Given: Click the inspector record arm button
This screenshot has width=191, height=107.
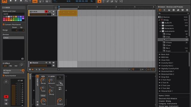Looking at the screenshot, I should click(6, 97).
